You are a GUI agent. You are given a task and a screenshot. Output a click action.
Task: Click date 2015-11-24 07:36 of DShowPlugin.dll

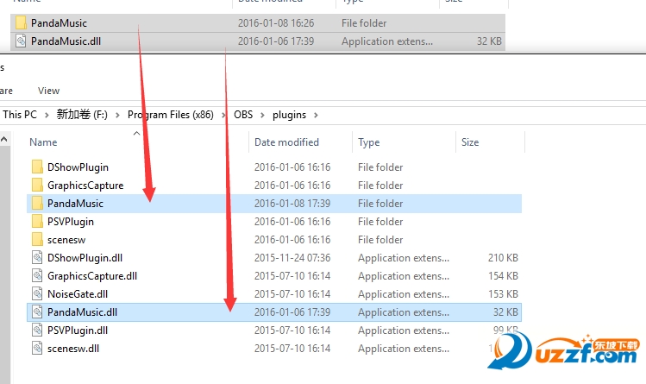(292, 258)
